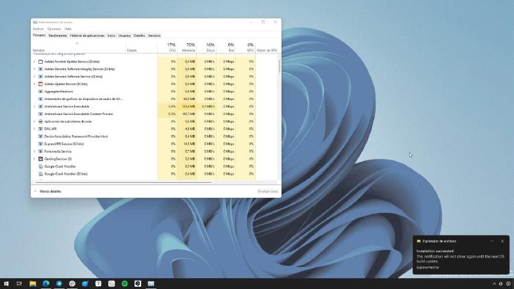Open Spotify from the taskbar

click(x=125, y=283)
